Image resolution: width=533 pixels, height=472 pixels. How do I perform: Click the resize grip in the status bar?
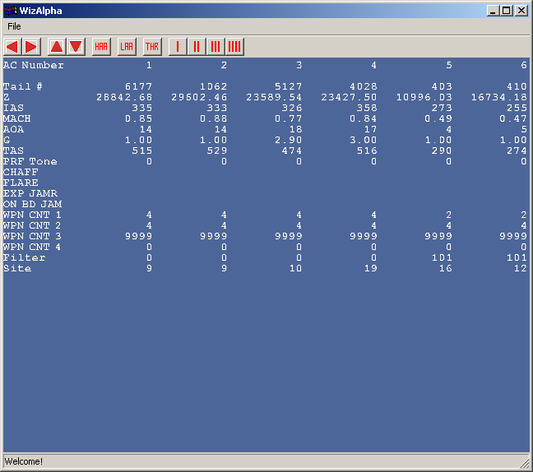(523, 462)
